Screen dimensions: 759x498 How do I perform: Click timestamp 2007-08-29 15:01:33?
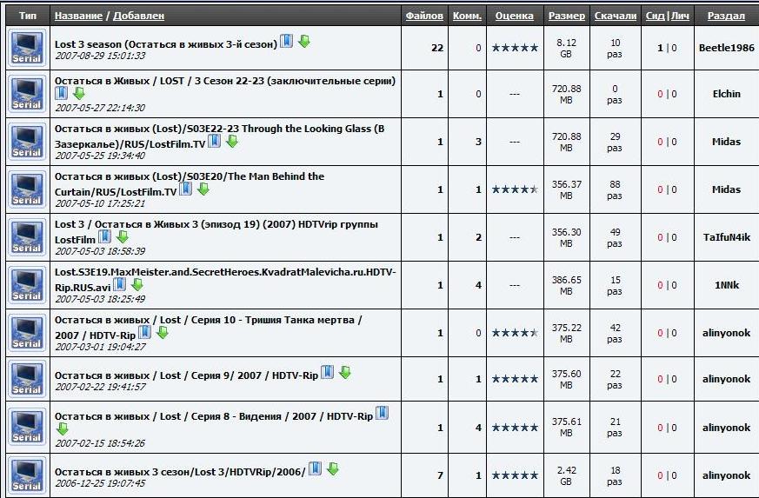pos(100,56)
